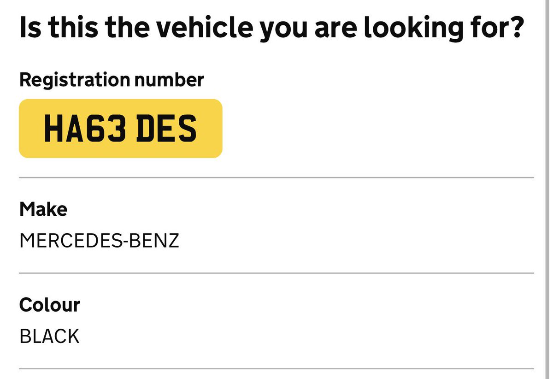
Task: Click the divider line beneath BLACK
Action: (x=276, y=368)
